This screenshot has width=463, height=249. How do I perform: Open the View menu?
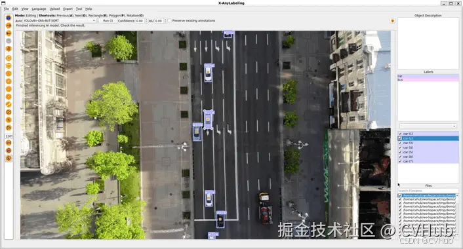(x=25, y=9)
